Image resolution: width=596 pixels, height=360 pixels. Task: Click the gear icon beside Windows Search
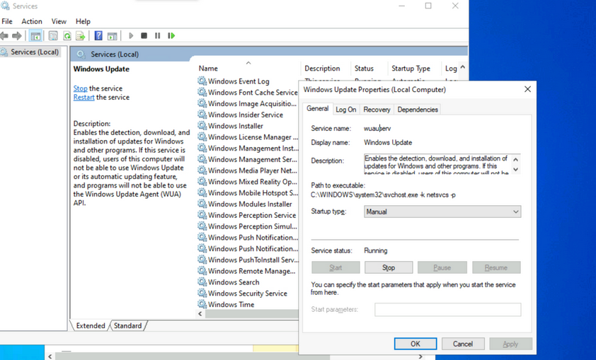(202, 281)
